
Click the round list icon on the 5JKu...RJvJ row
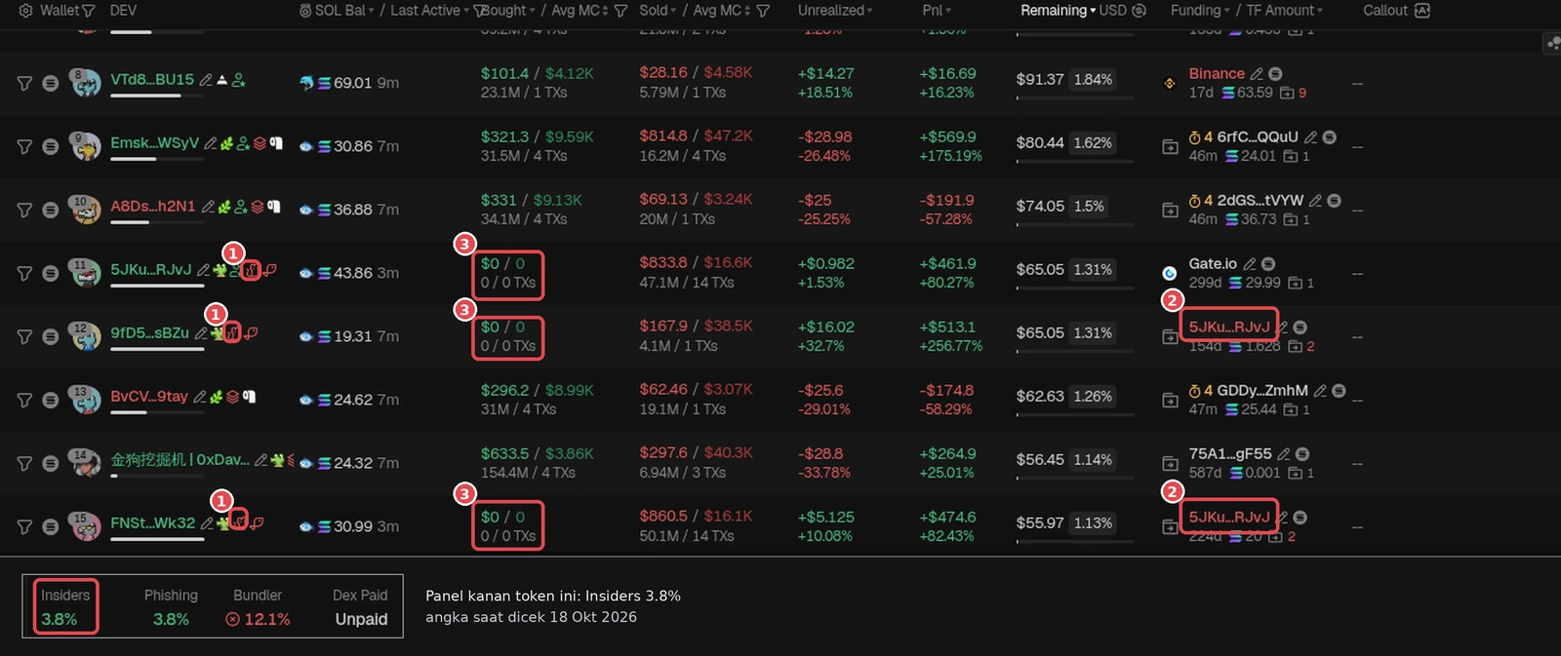50,274
